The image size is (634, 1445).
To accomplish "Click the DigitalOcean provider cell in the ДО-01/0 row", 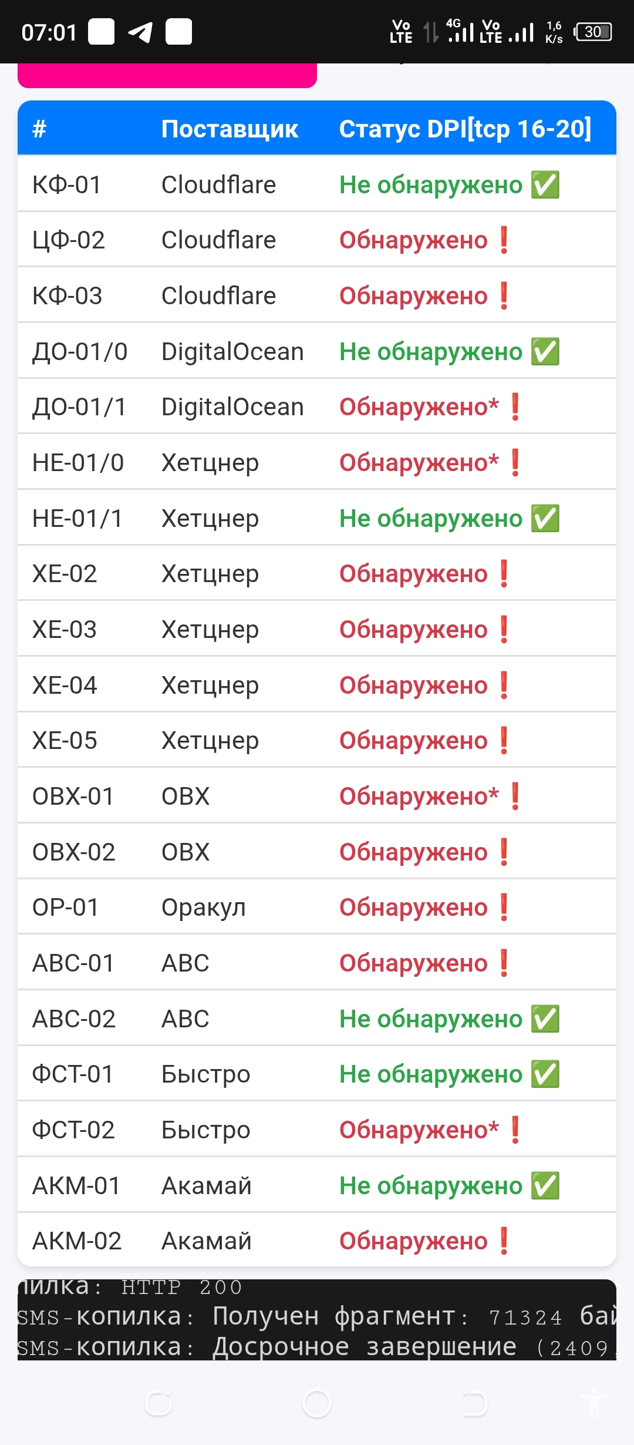I will (x=232, y=352).
